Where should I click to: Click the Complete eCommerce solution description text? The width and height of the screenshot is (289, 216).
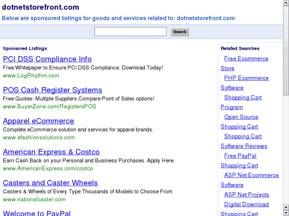tap(78, 130)
